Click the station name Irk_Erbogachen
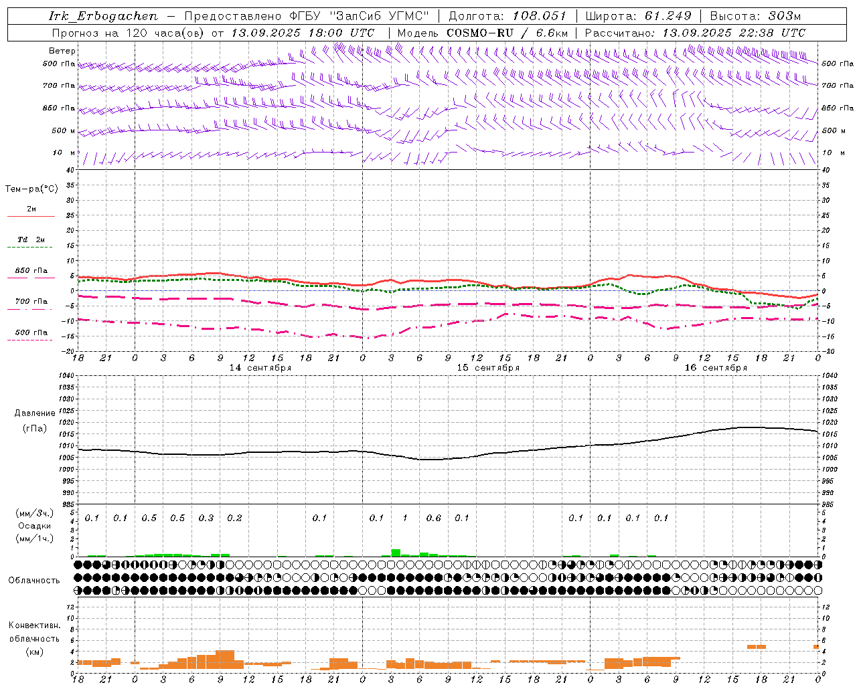 tap(103, 16)
